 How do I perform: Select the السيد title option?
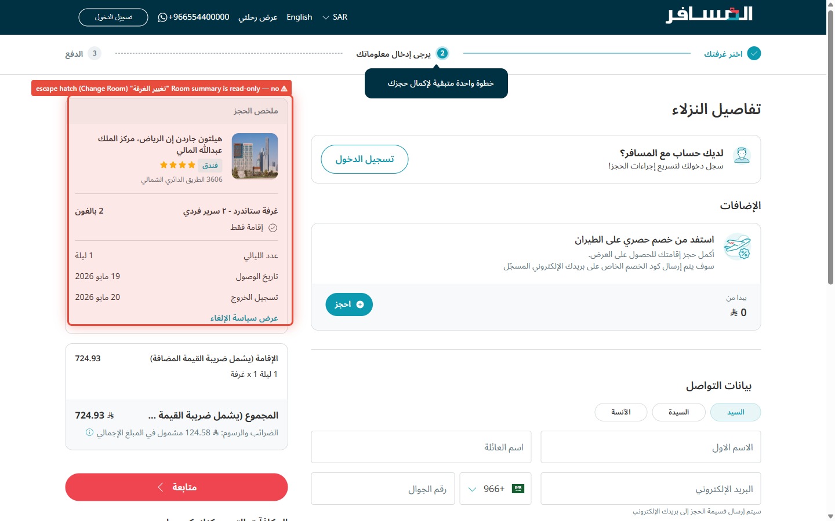click(x=736, y=412)
